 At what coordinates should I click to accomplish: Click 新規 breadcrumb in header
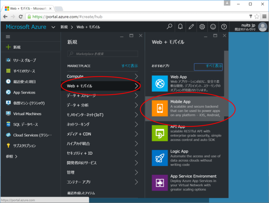pyautogui.click(x=64, y=27)
